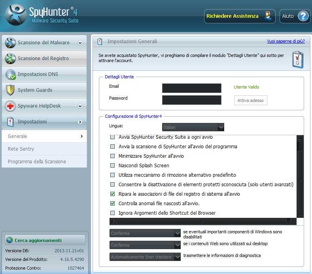Enable Nascondi Splash Screen option
Image resolution: width=312 pixels, height=274 pixels.
[x=112, y=165]
